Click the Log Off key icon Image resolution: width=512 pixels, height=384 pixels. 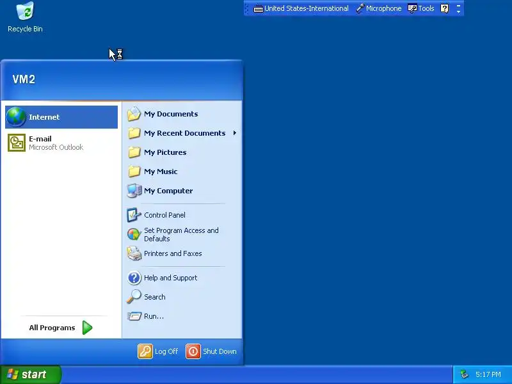pos(145,351)
